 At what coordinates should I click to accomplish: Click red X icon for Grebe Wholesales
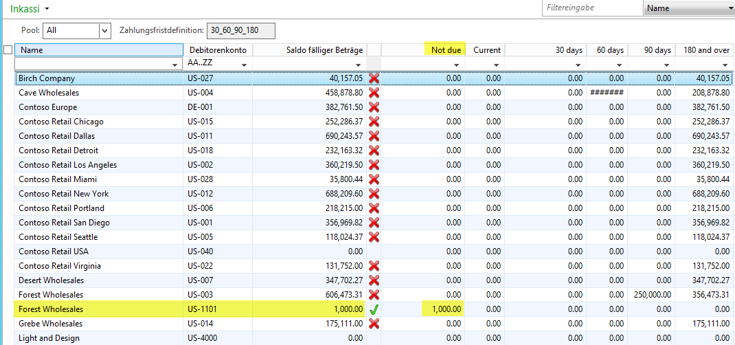[x=374, y=324]
